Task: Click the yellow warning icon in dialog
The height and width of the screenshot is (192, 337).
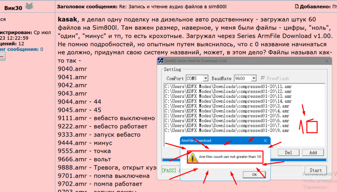Action: (x=193, y=157)
